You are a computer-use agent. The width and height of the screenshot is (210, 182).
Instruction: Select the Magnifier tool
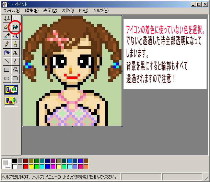click(x=15, y=36)
